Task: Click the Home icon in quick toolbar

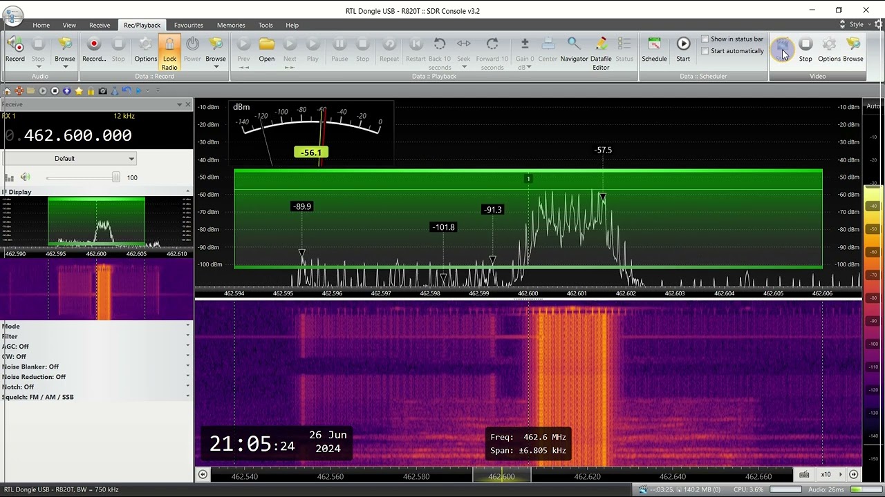Action: 8,90
